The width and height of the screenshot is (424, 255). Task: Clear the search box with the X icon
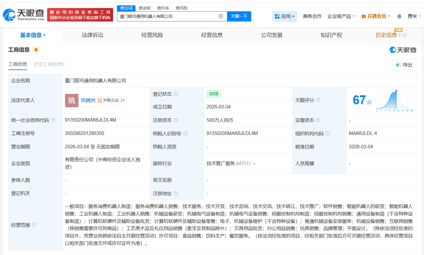(x=221, y=16)
